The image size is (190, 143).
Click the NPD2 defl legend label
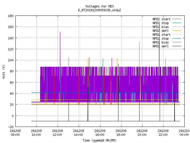[x=161, y=31]
